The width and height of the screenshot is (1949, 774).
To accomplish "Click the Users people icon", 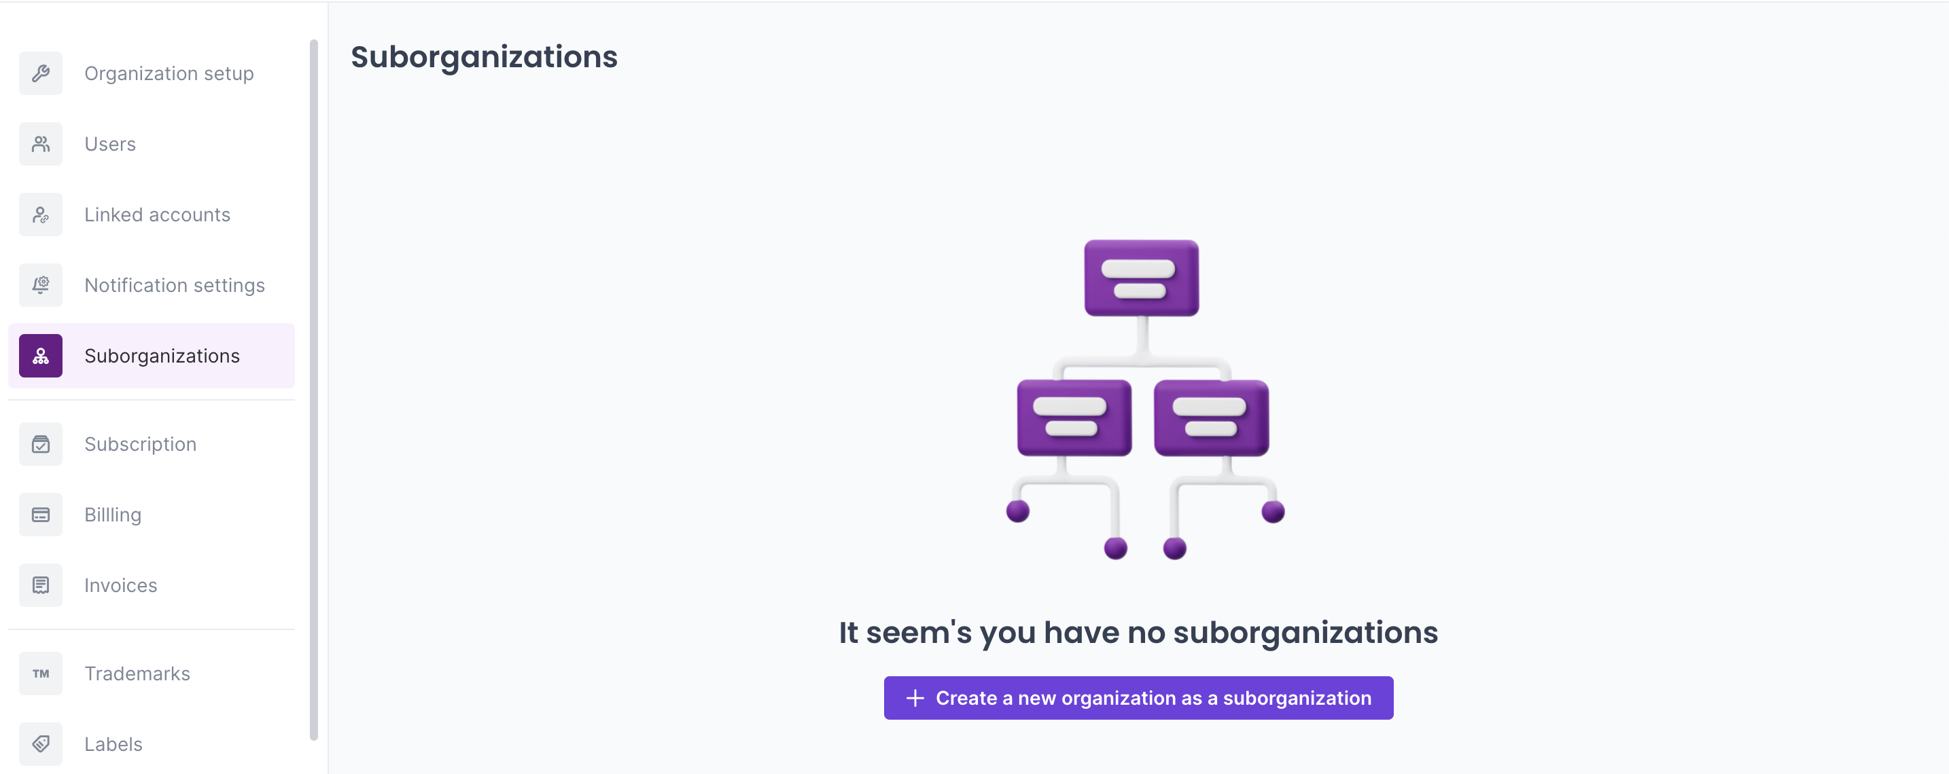I will [x=41, y=144].
